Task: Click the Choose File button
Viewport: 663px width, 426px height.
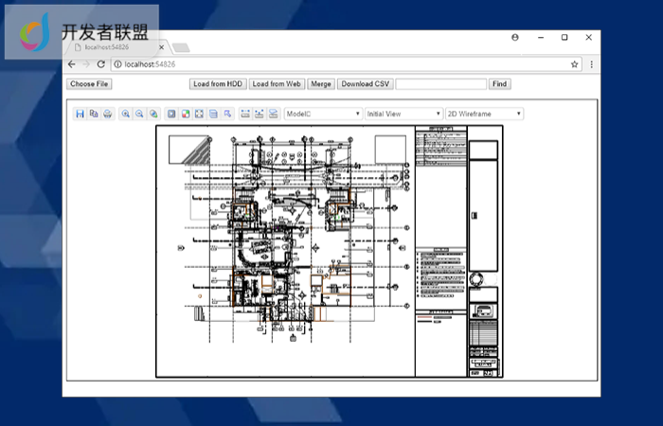Action: [89, 84]
